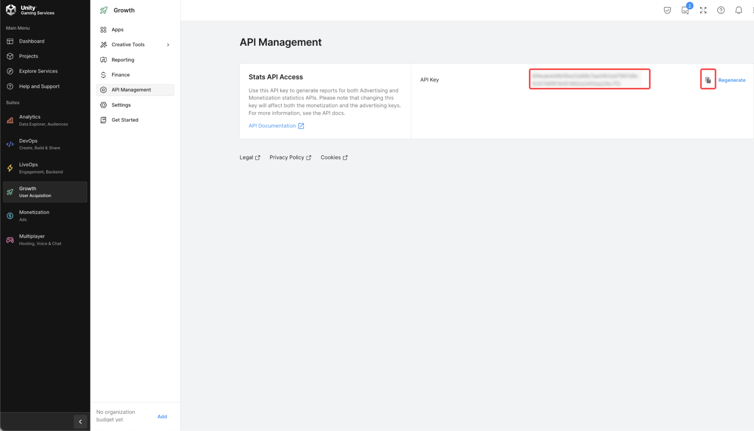
Task: Collapse the sidebar with the chevron button
Action: 80,421
